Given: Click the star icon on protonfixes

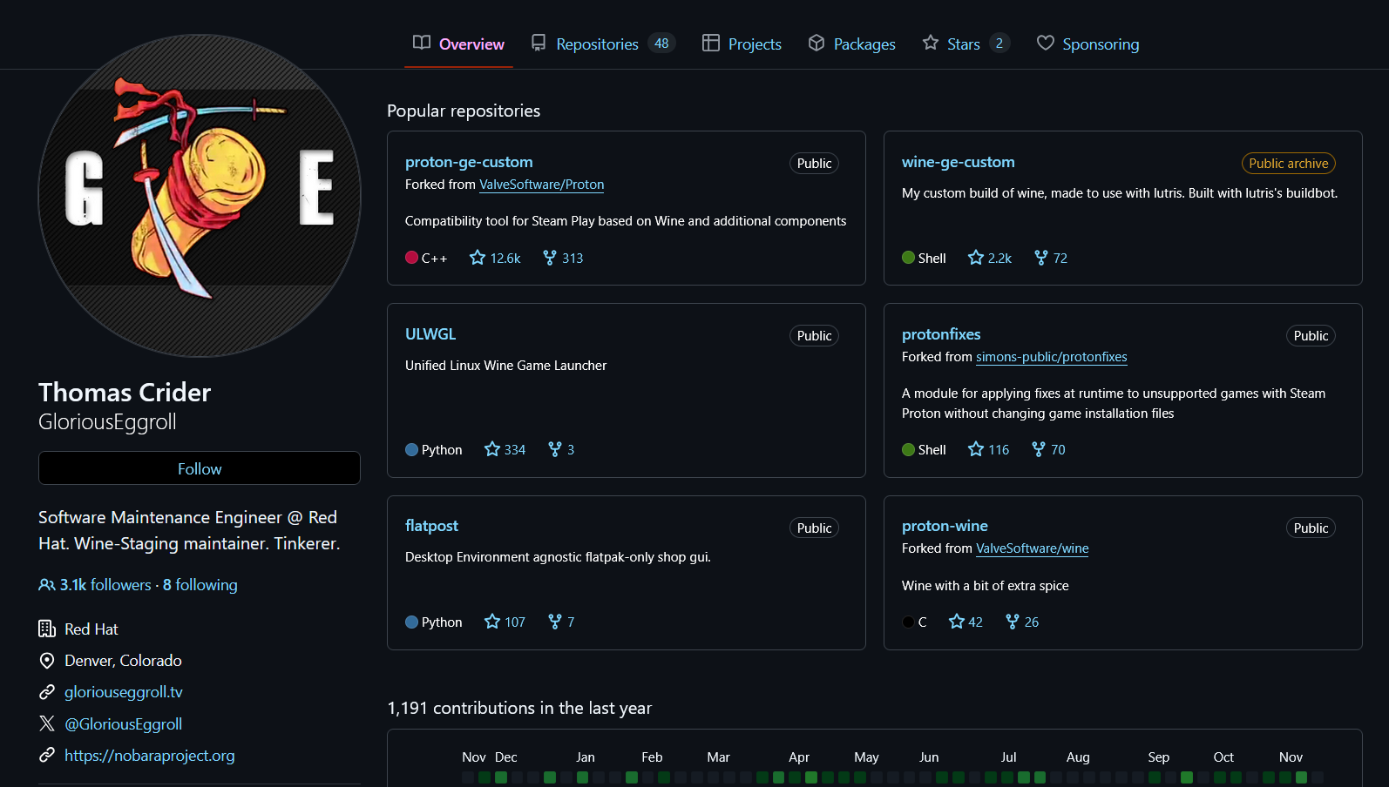Looking at the screenshot, I should (976, 449).
